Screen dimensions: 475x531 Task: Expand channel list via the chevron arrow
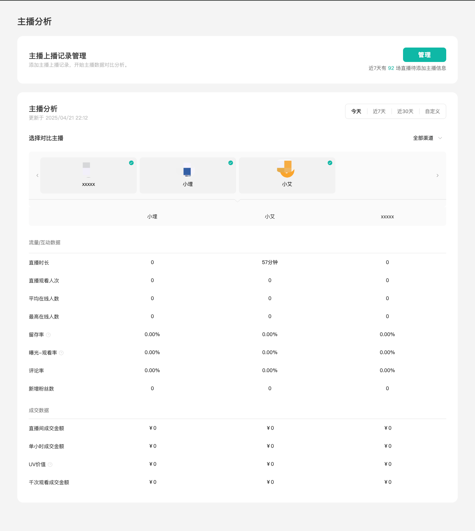tap(440, 138)
